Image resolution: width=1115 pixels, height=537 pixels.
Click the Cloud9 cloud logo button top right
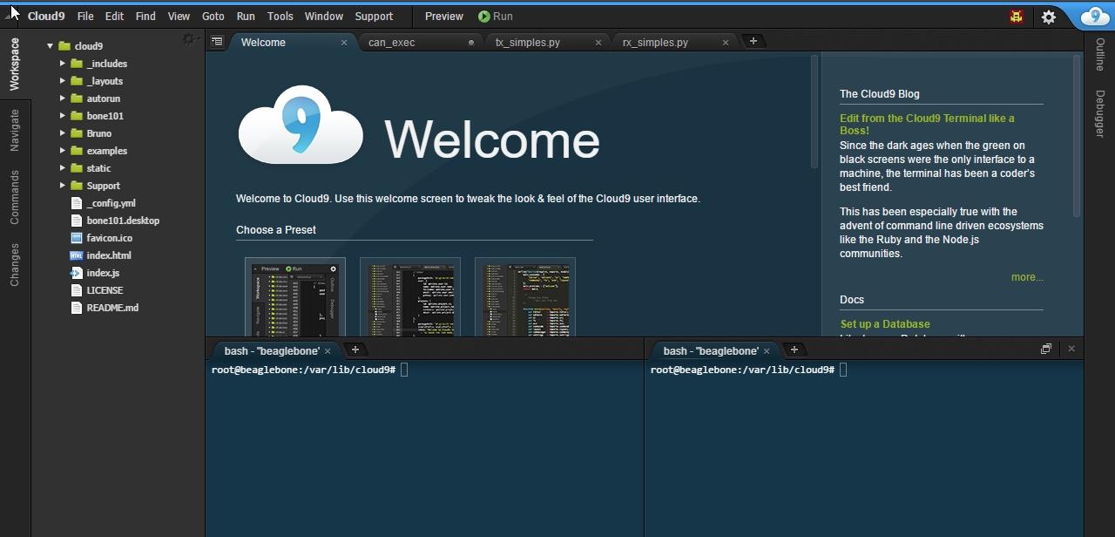pyautogui.click(x=1096, y=17)
